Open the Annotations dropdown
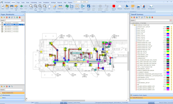The image size is (173, 104). coord(151,10)
